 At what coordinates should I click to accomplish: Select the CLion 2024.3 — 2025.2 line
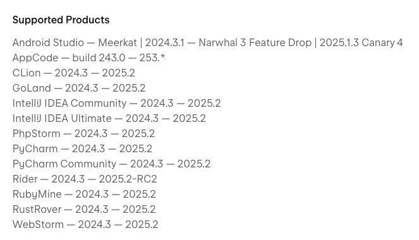[74, 73]
